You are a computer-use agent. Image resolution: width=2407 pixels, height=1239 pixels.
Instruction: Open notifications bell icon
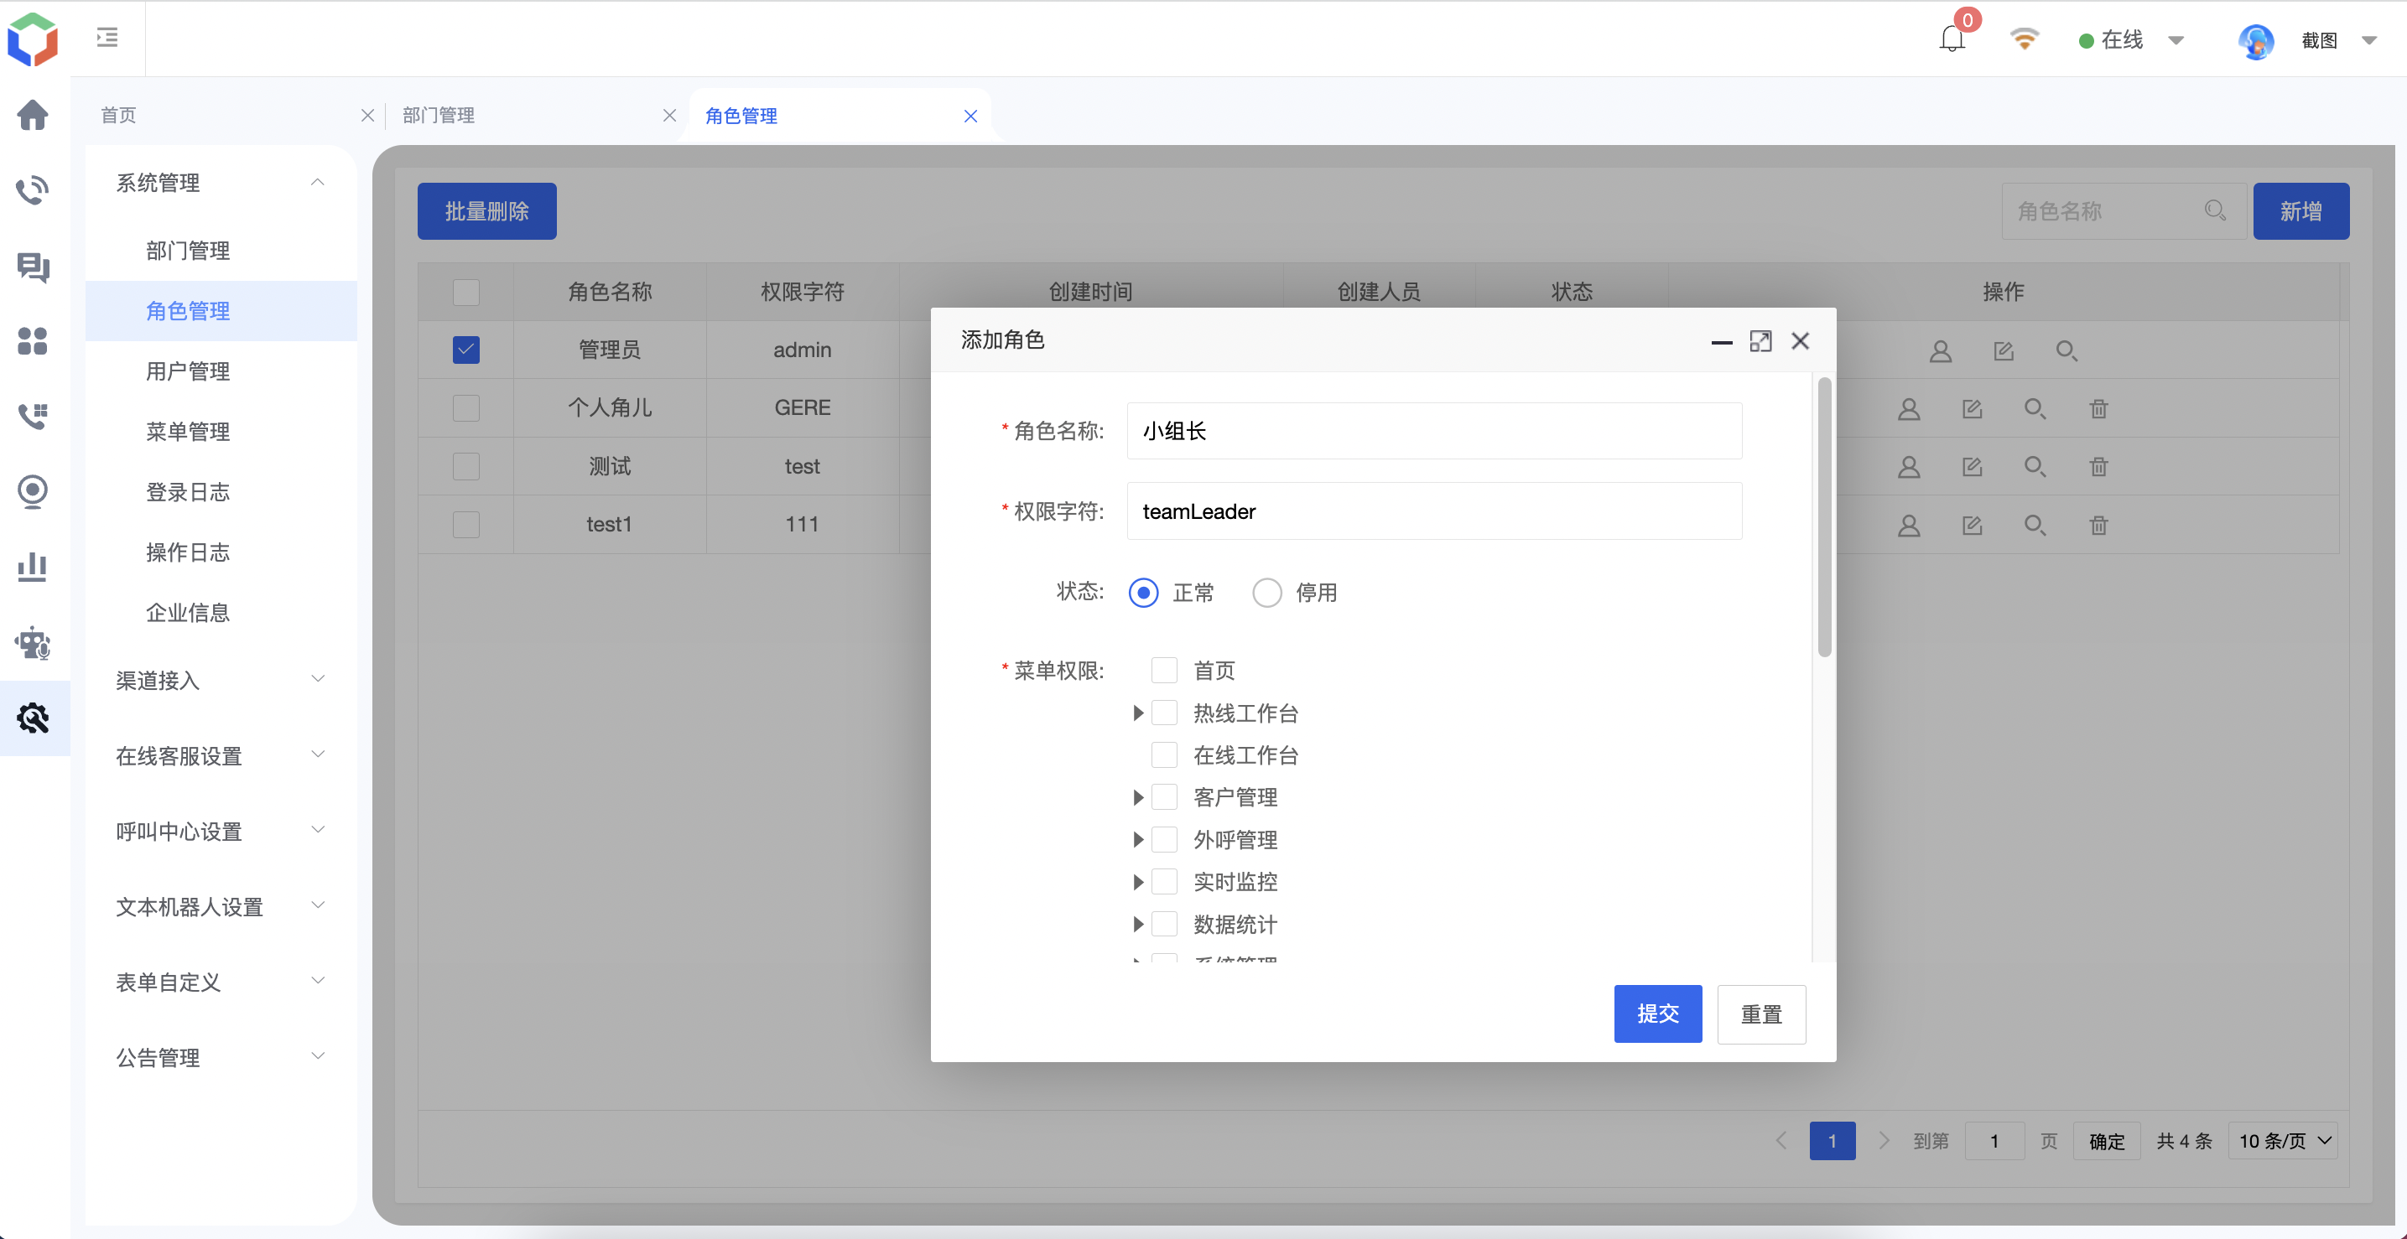coord(1952,39)
